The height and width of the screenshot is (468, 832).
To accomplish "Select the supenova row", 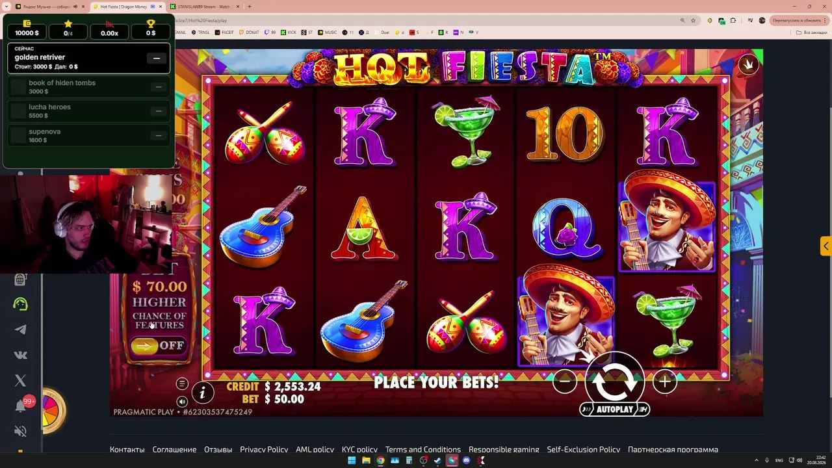I will coord(89,135).
